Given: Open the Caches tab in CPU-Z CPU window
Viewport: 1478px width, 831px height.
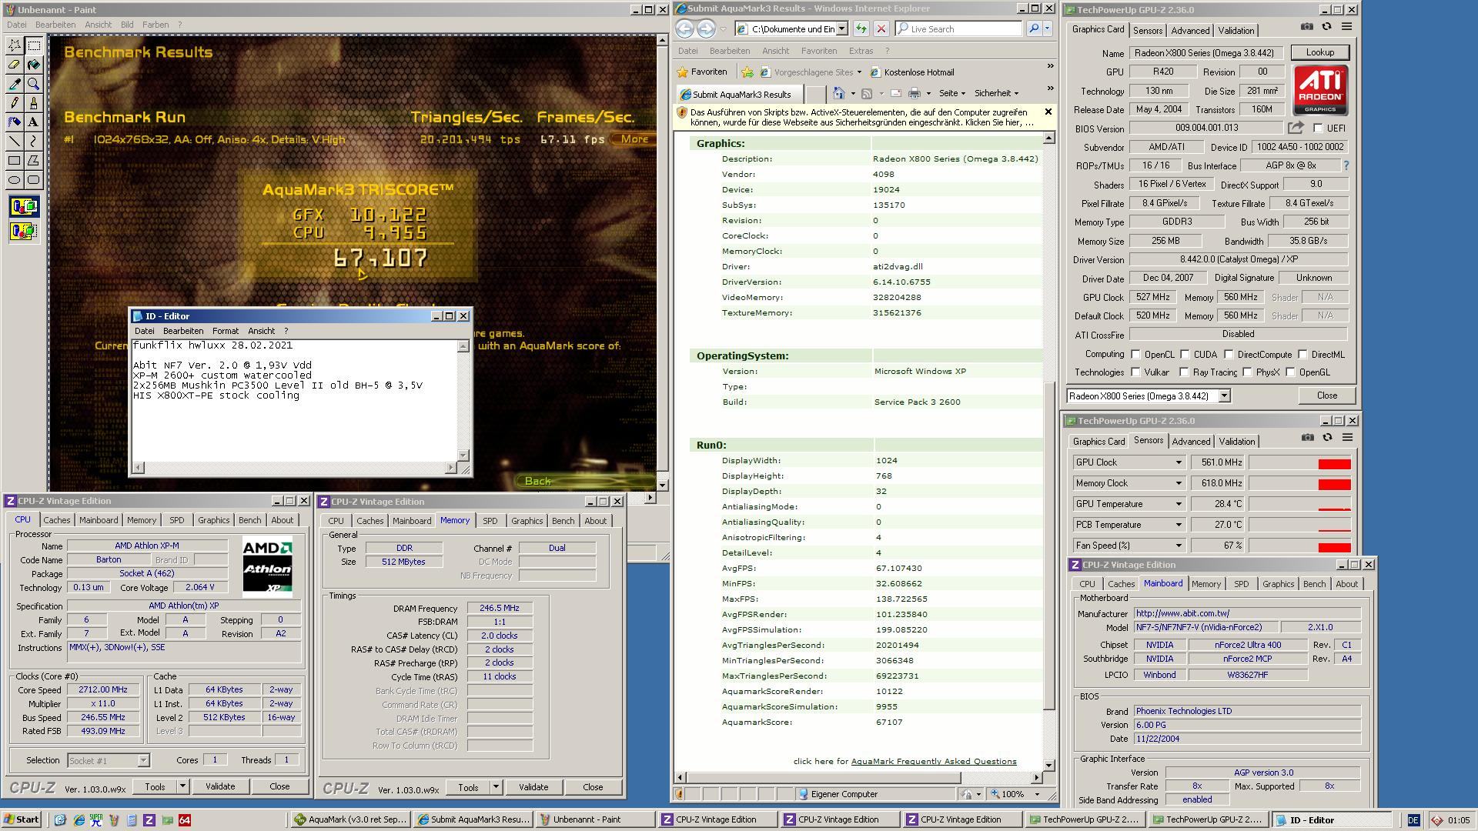Looking at the screenshot, I should click(x=56, y=520).
